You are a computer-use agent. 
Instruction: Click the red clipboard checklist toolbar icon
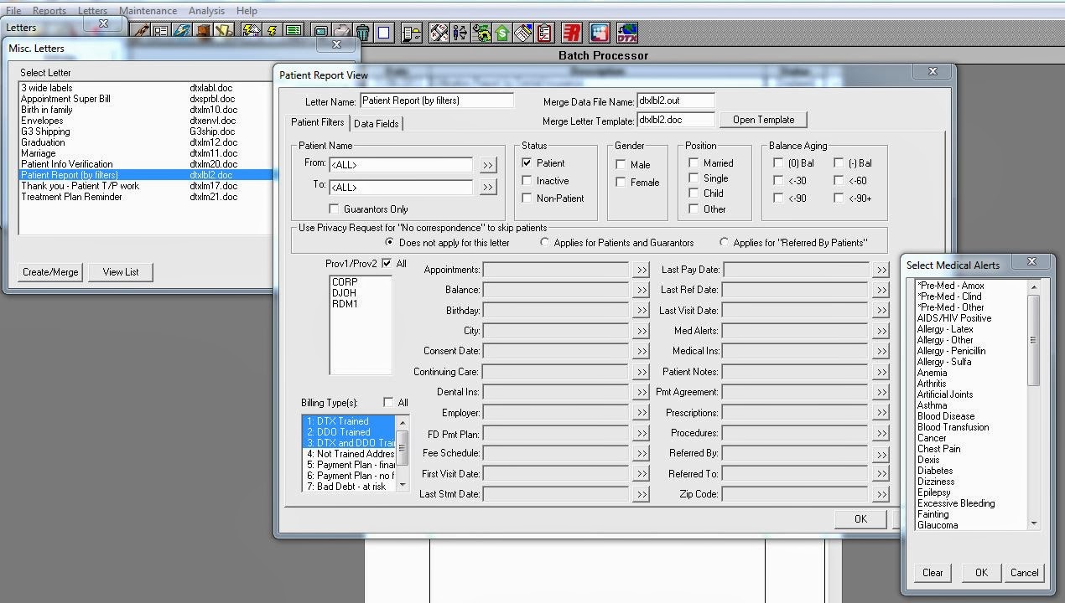(545, 33)
